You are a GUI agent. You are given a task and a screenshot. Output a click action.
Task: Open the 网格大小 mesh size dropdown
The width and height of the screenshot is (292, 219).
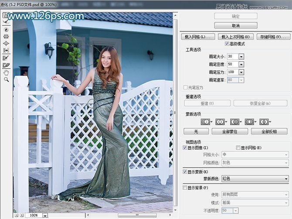tap(255, 154)
